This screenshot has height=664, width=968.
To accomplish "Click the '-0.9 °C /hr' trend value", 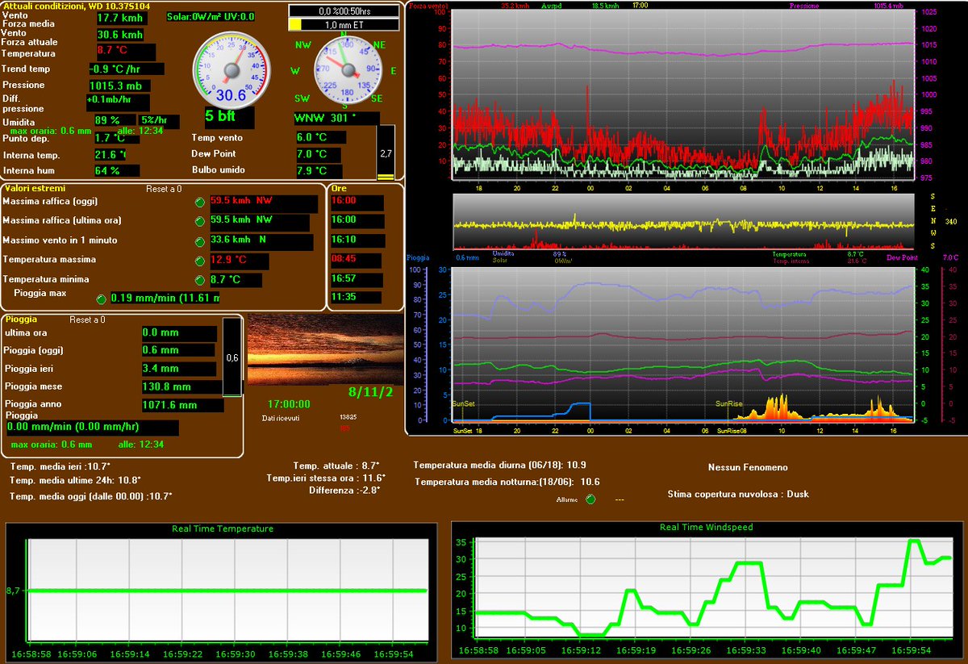I will pos(127,69).
